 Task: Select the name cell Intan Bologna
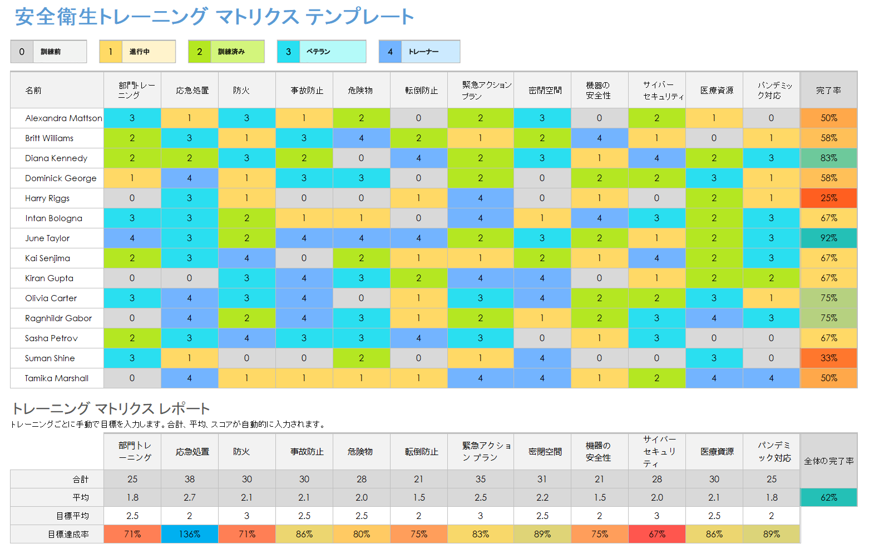click(x=57, y=218)
